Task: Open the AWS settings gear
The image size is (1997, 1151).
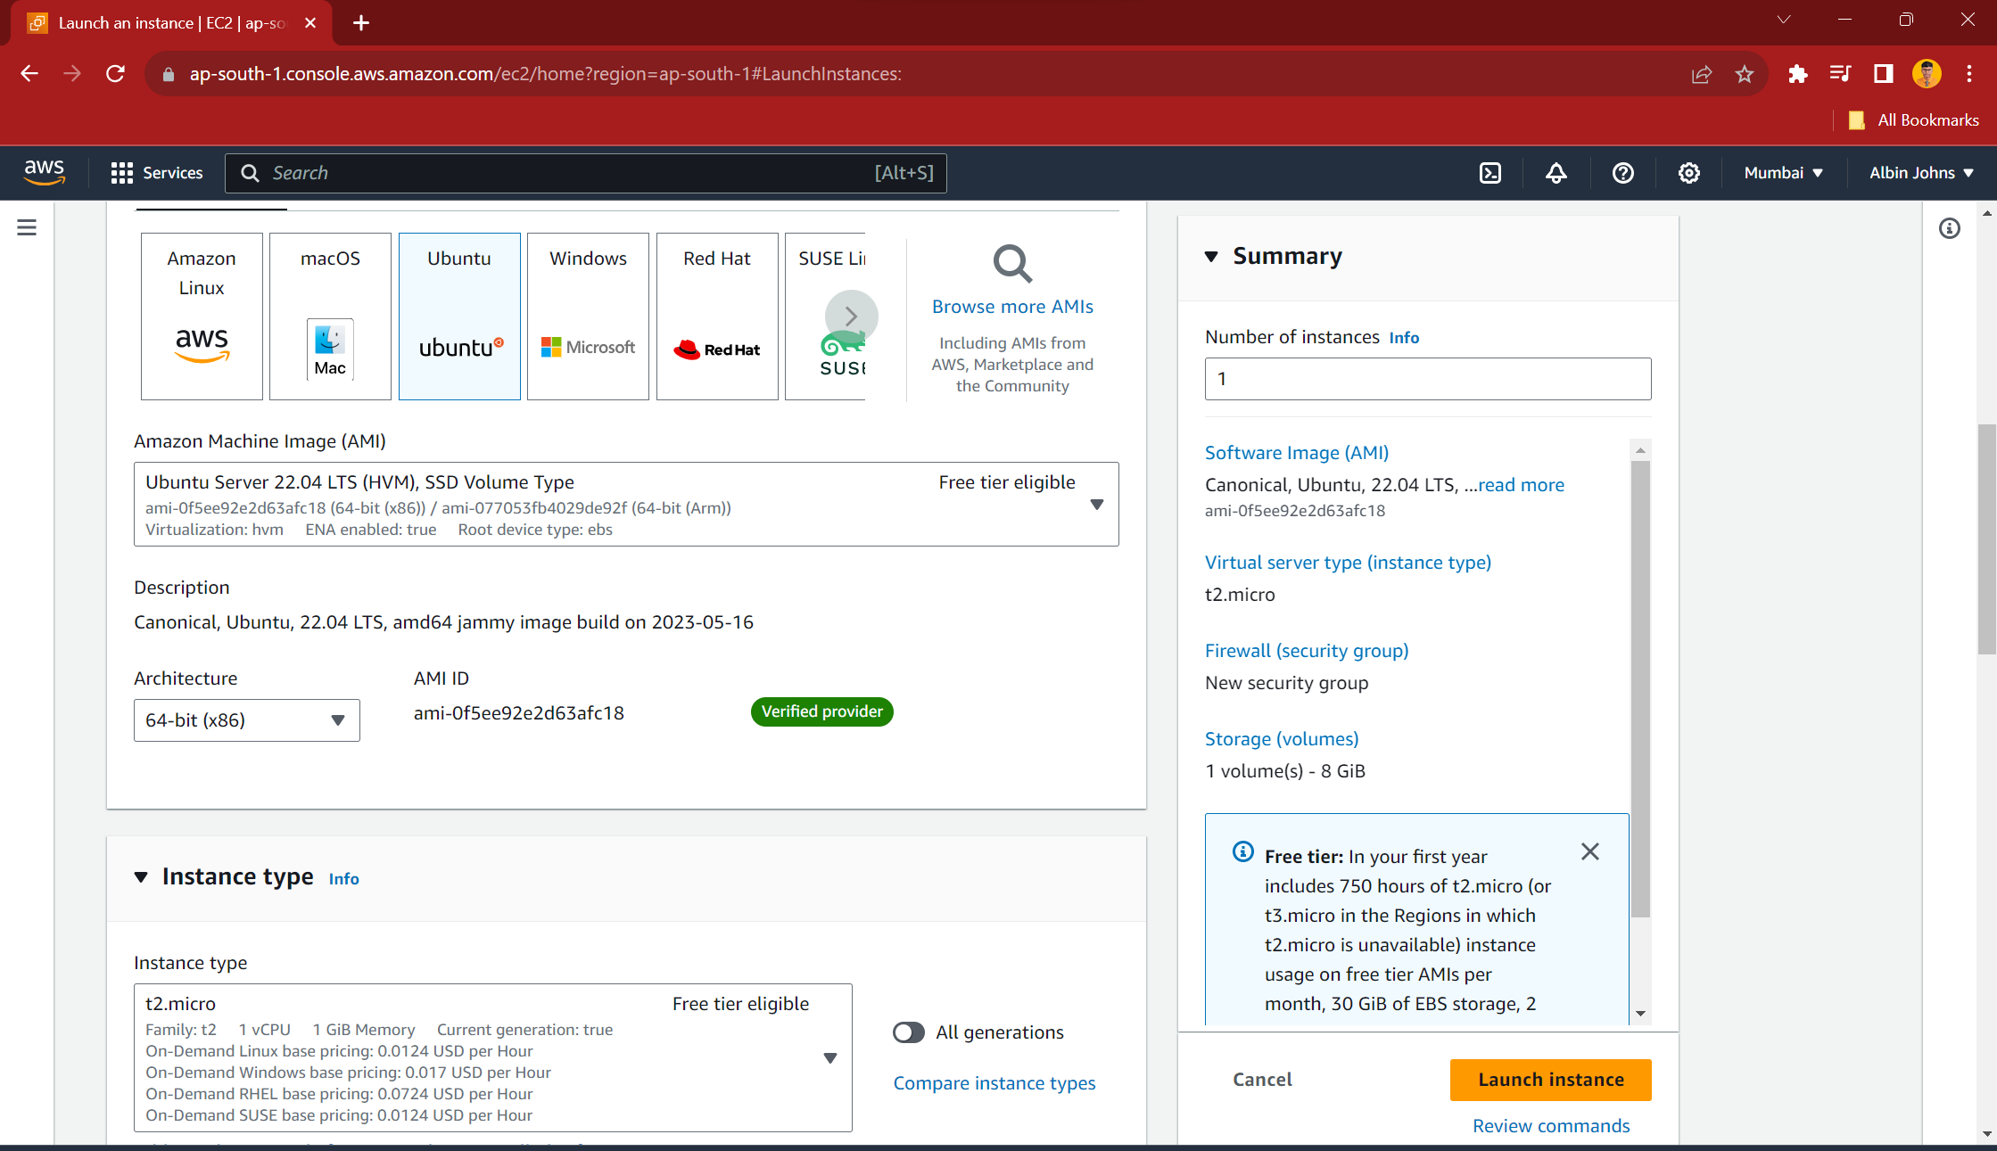Action: tap(1688, 173)
